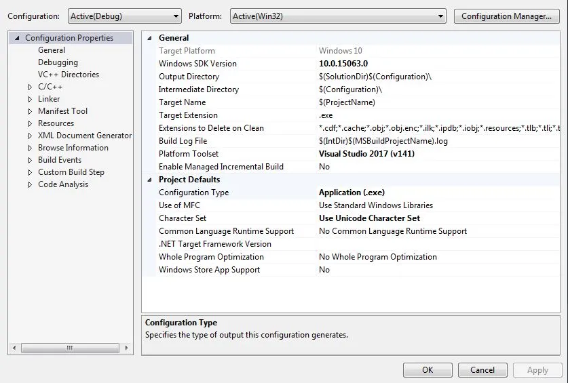Expand the C/C++ tree node
The width and height of the screenshot is (568, 383).
coord(30,87)
